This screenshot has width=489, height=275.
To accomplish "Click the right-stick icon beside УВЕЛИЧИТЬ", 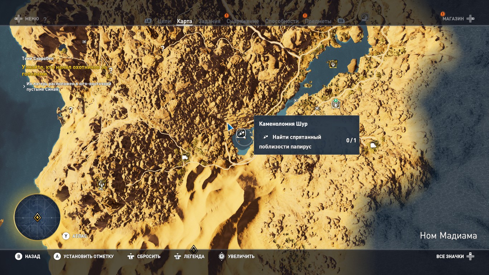I will point(222,256).
